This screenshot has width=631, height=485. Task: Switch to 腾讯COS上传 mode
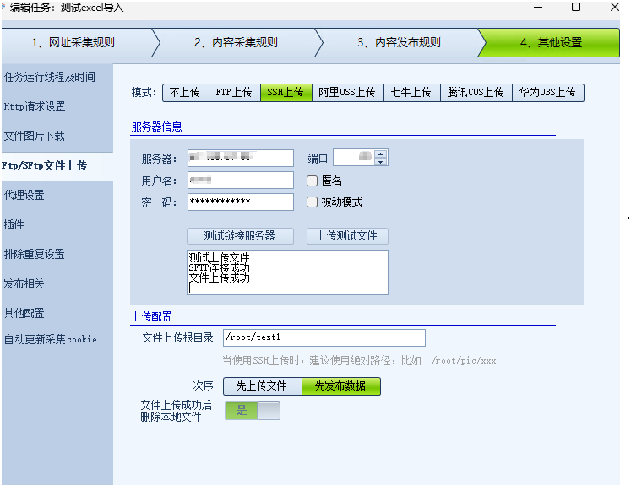[476, 93]
